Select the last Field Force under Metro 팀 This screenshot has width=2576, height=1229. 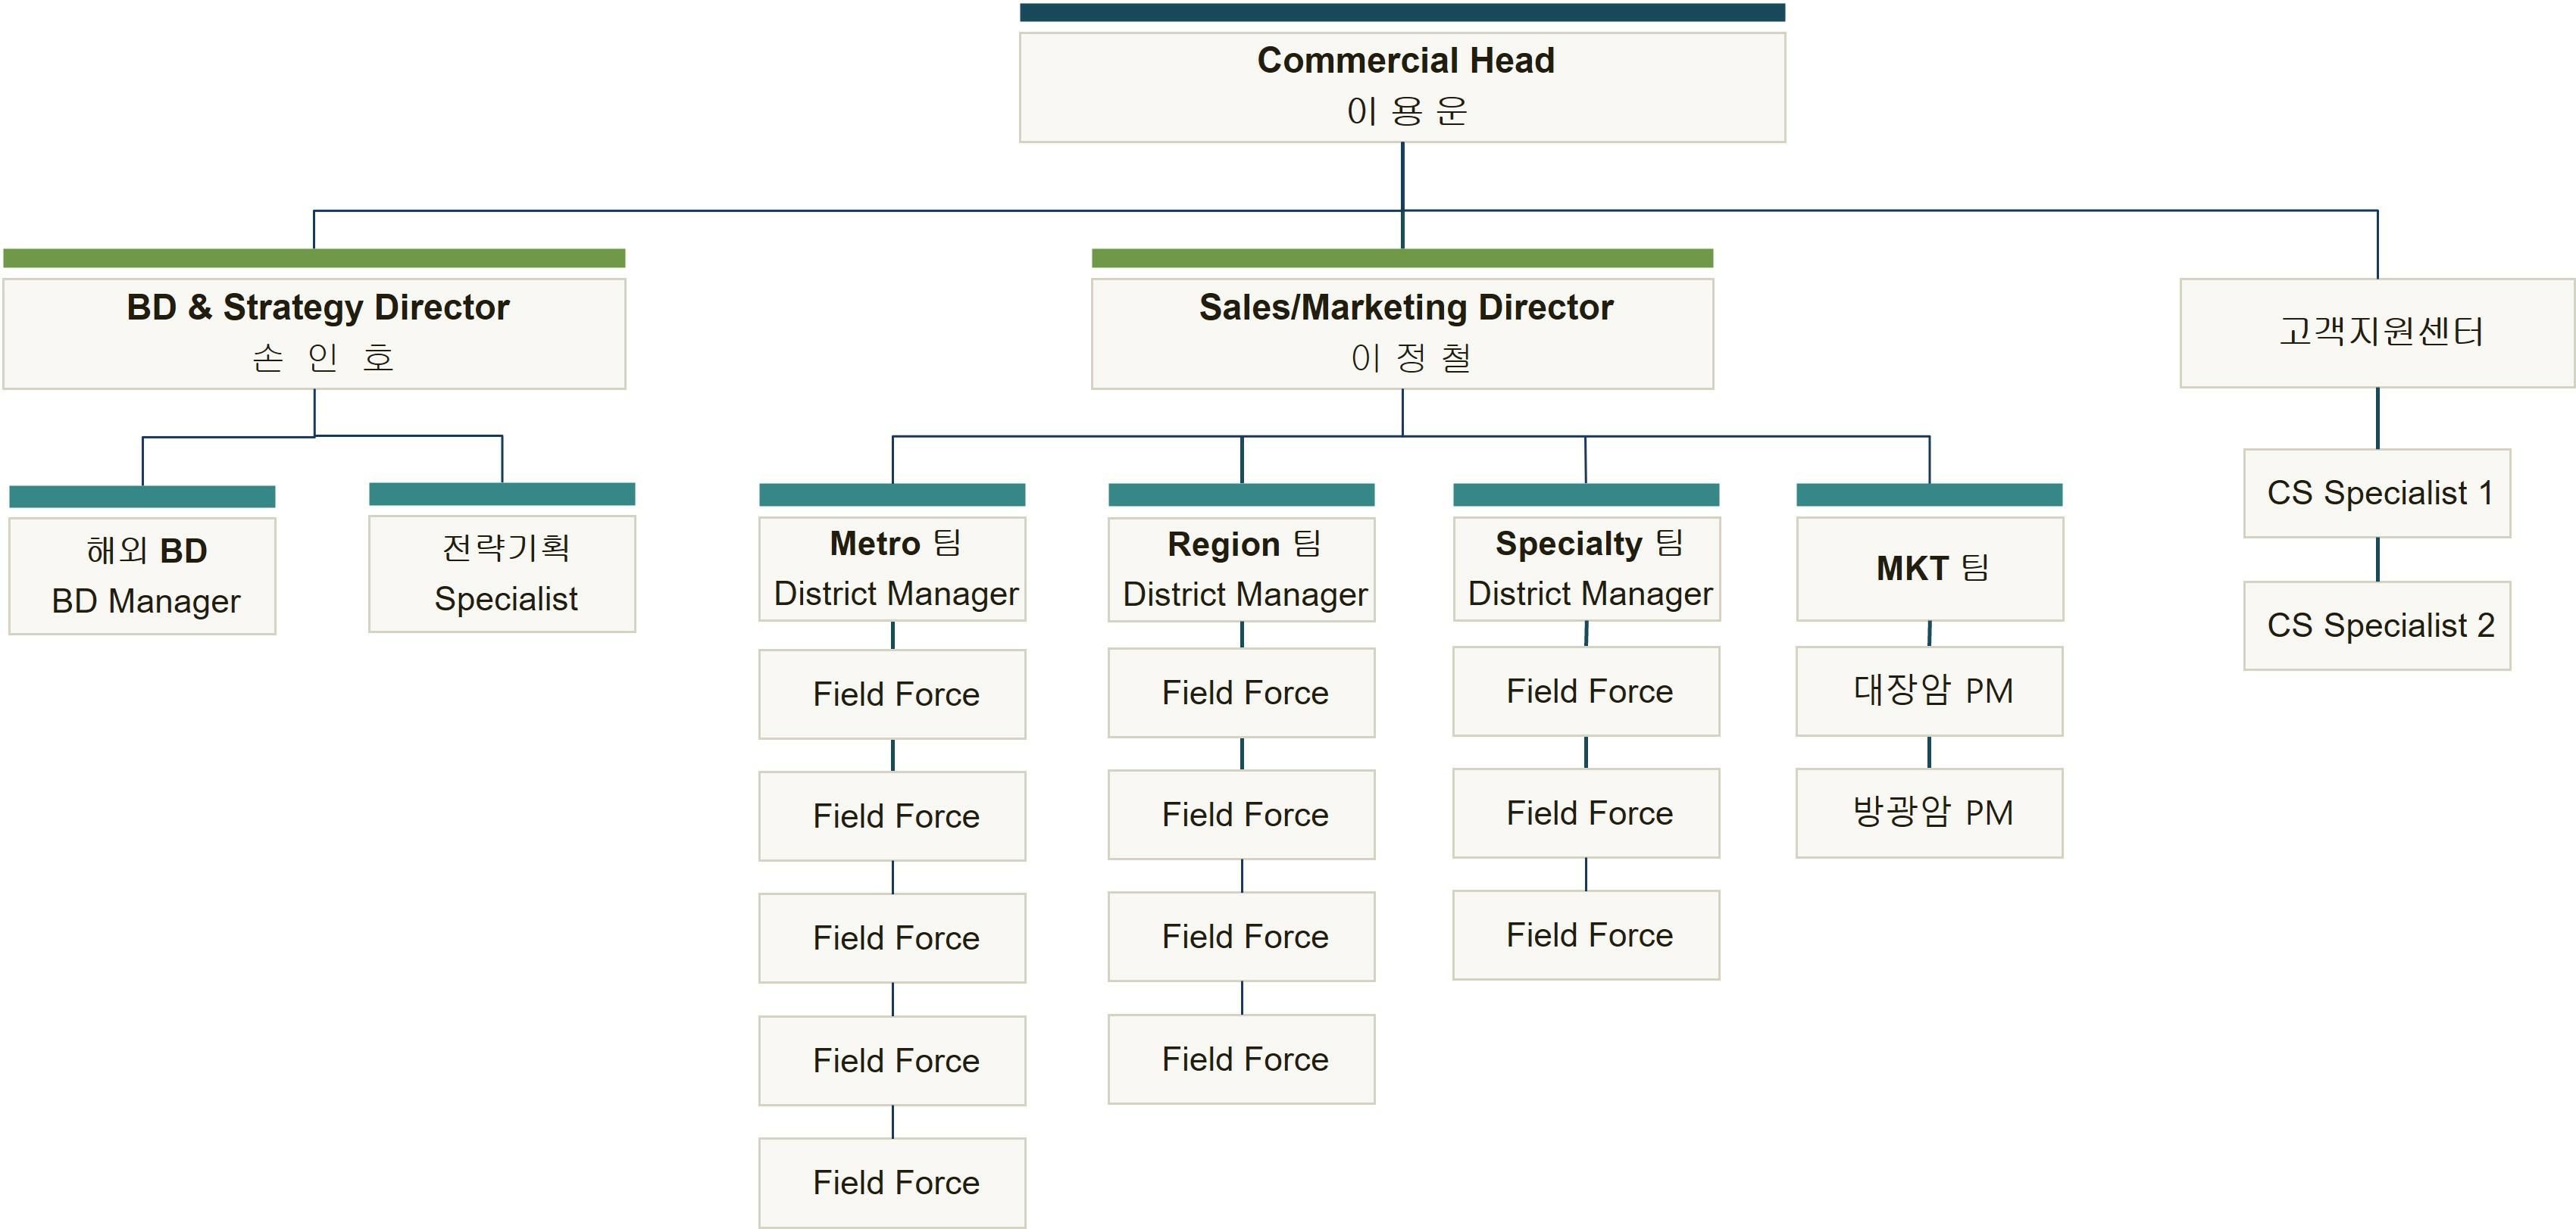892,1182
